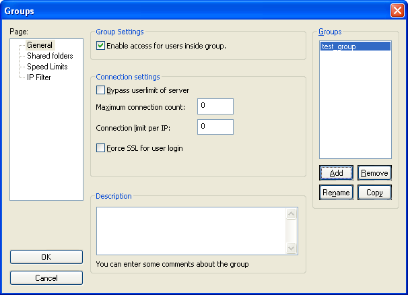
Task: Select the Speed Limits page
Action: coord(47,67)
